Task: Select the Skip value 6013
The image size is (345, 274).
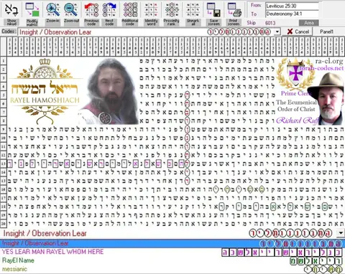Action: click(x=270, y=23)
